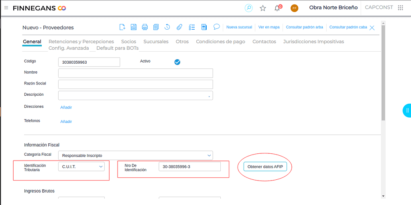This screenshot has height=205, width=411.
Task: Click the Obtener datos AFIP button
Action: pos(265,167)
